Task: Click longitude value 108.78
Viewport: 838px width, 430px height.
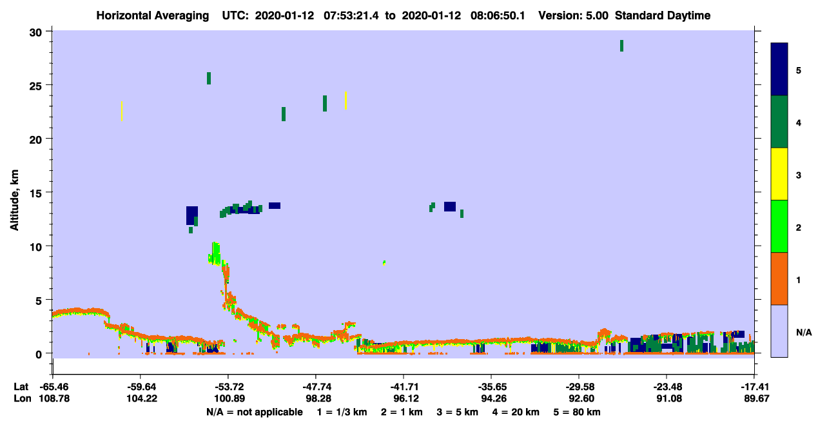Action: [54, 398]
